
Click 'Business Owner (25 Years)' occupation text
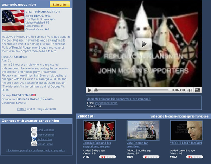(35, 99)
